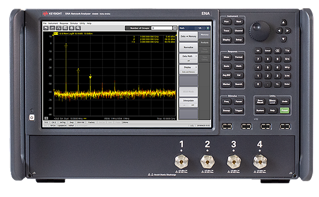
Task: Click the rotary knob
Action: [259, 31]
